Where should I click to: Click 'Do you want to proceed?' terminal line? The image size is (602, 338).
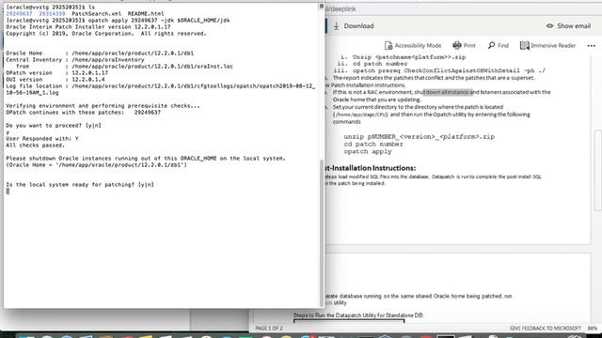[54, 125]
